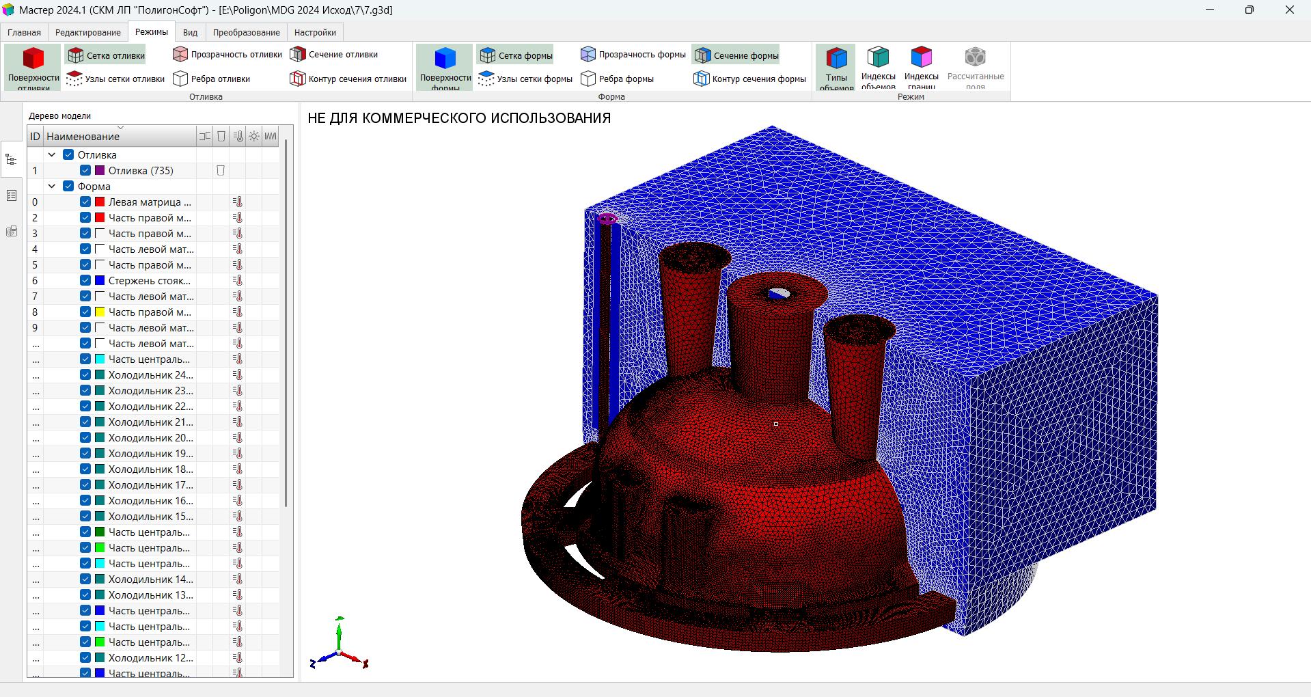The width and height of the screenshot is (1311, 697).
Task: Uncheck the Отливка group checkbox
Action: (x=68, y=154)
